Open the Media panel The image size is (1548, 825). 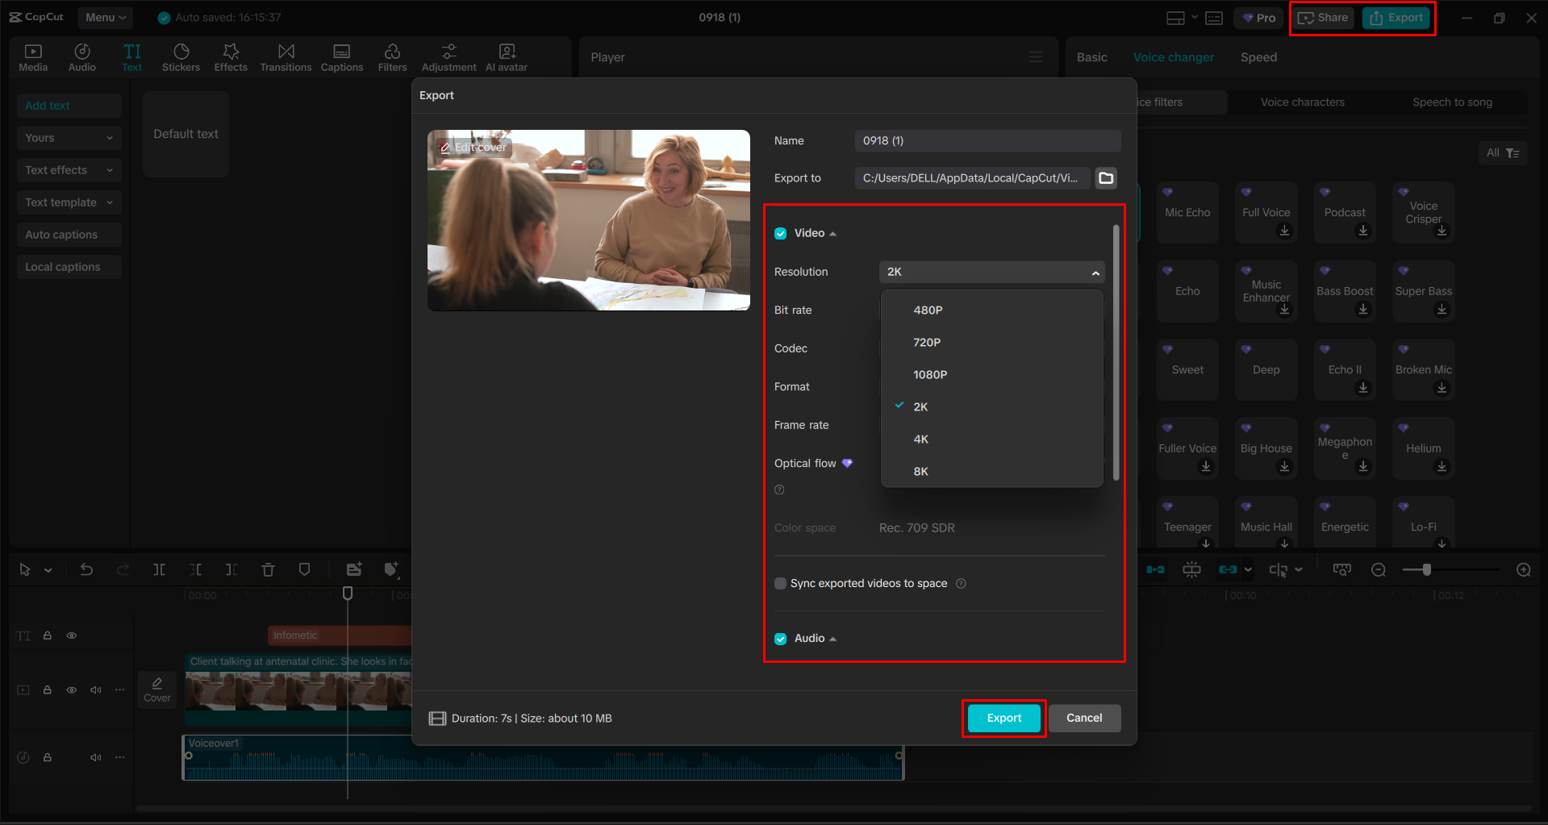click(33, 56)
